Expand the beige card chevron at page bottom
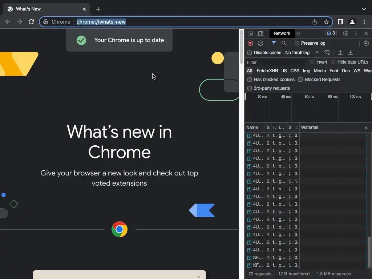Viewport: 372px width, 279px height. 199,276
